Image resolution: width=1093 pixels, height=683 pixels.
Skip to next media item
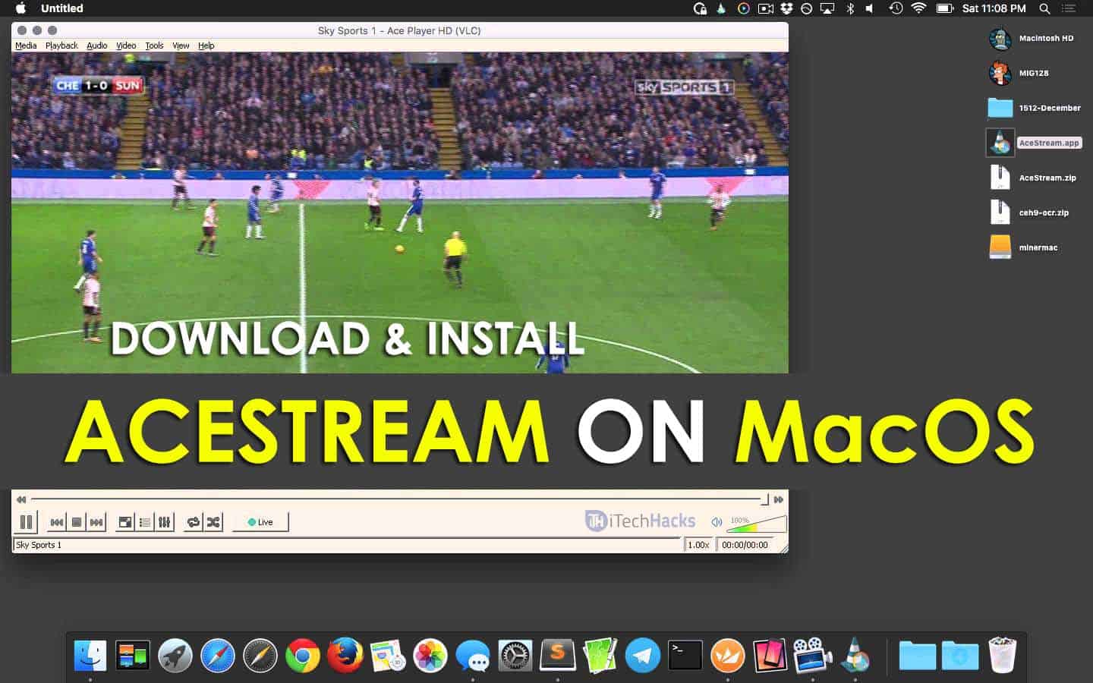point(96,522)
